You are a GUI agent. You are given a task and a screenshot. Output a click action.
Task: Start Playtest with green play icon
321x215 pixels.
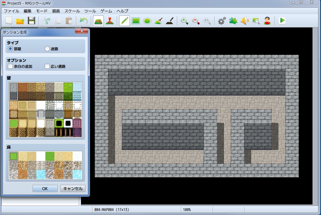[x=282, y=21]
